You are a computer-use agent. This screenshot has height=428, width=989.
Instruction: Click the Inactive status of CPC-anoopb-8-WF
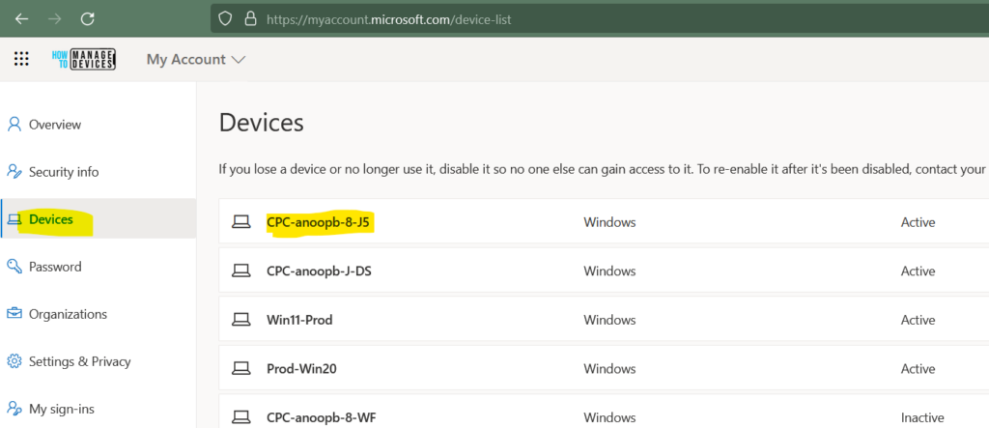[x=922, y=417]
